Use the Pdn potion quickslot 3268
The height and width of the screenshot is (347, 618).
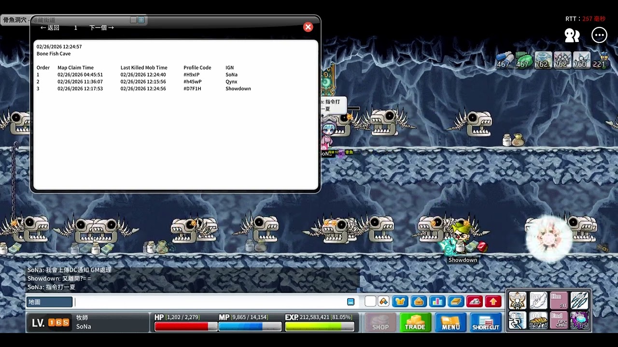coord(579,320)
